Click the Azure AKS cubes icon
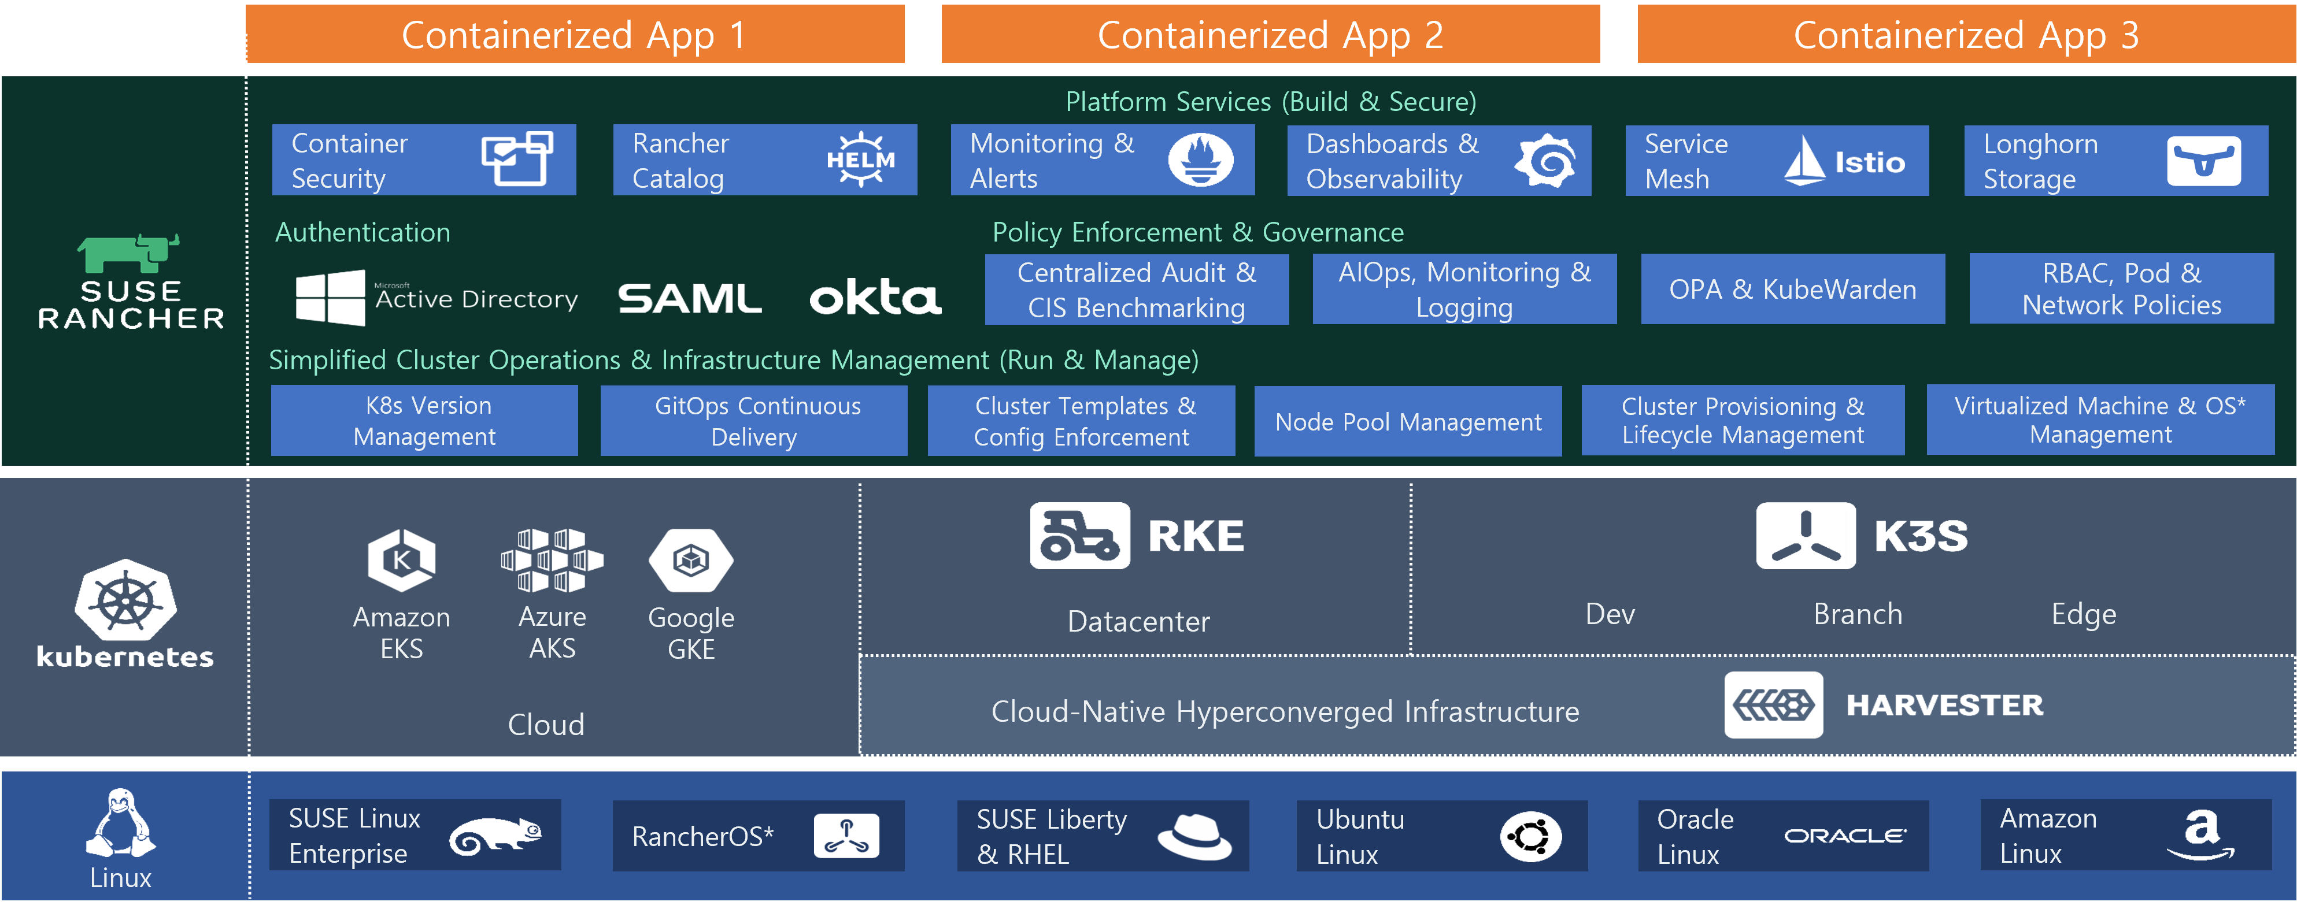This screenshot has height=909, width=2297. [552, 561]
